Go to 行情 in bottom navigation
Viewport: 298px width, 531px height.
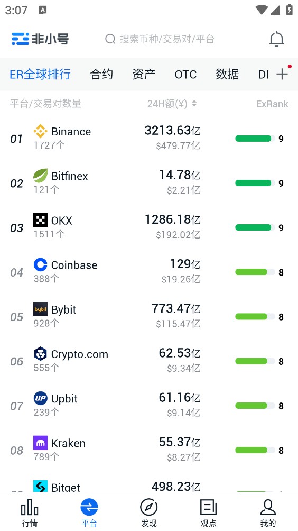coord(30,512)
